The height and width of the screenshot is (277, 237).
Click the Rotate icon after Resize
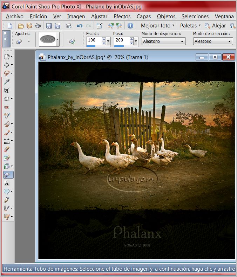pyautogui.click(x=111, y=26)
